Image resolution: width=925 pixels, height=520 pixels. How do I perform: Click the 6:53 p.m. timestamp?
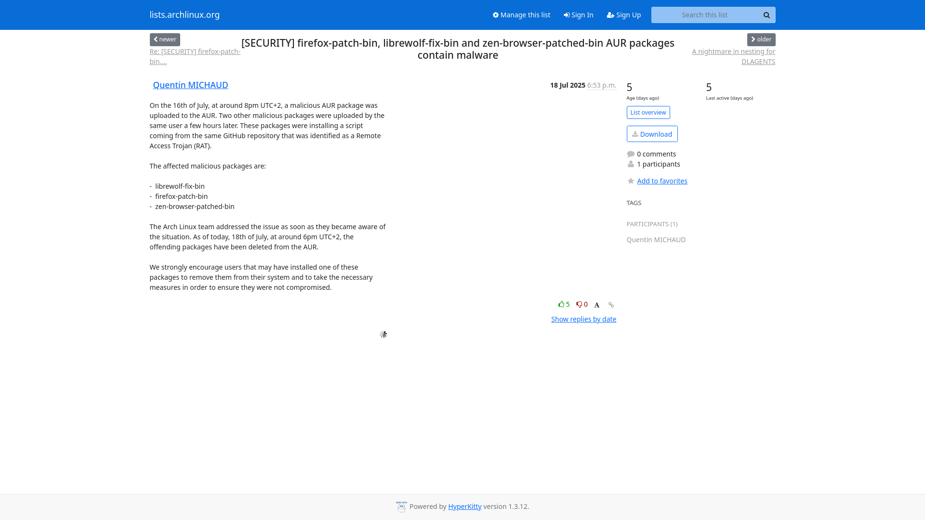(x=601, y=85)
